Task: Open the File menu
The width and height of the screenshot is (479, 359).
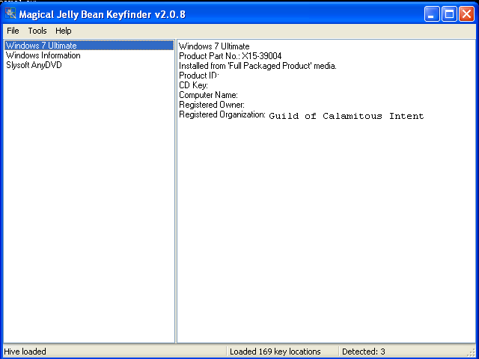Action: pos(13,31)
